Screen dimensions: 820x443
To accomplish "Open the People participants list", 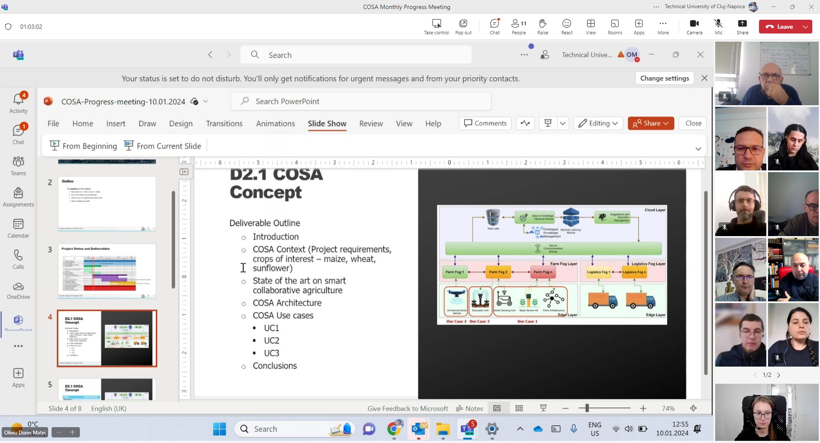I will coord(518,26).
